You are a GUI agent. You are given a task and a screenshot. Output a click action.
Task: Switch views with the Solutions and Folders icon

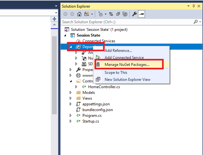[87, 14]
